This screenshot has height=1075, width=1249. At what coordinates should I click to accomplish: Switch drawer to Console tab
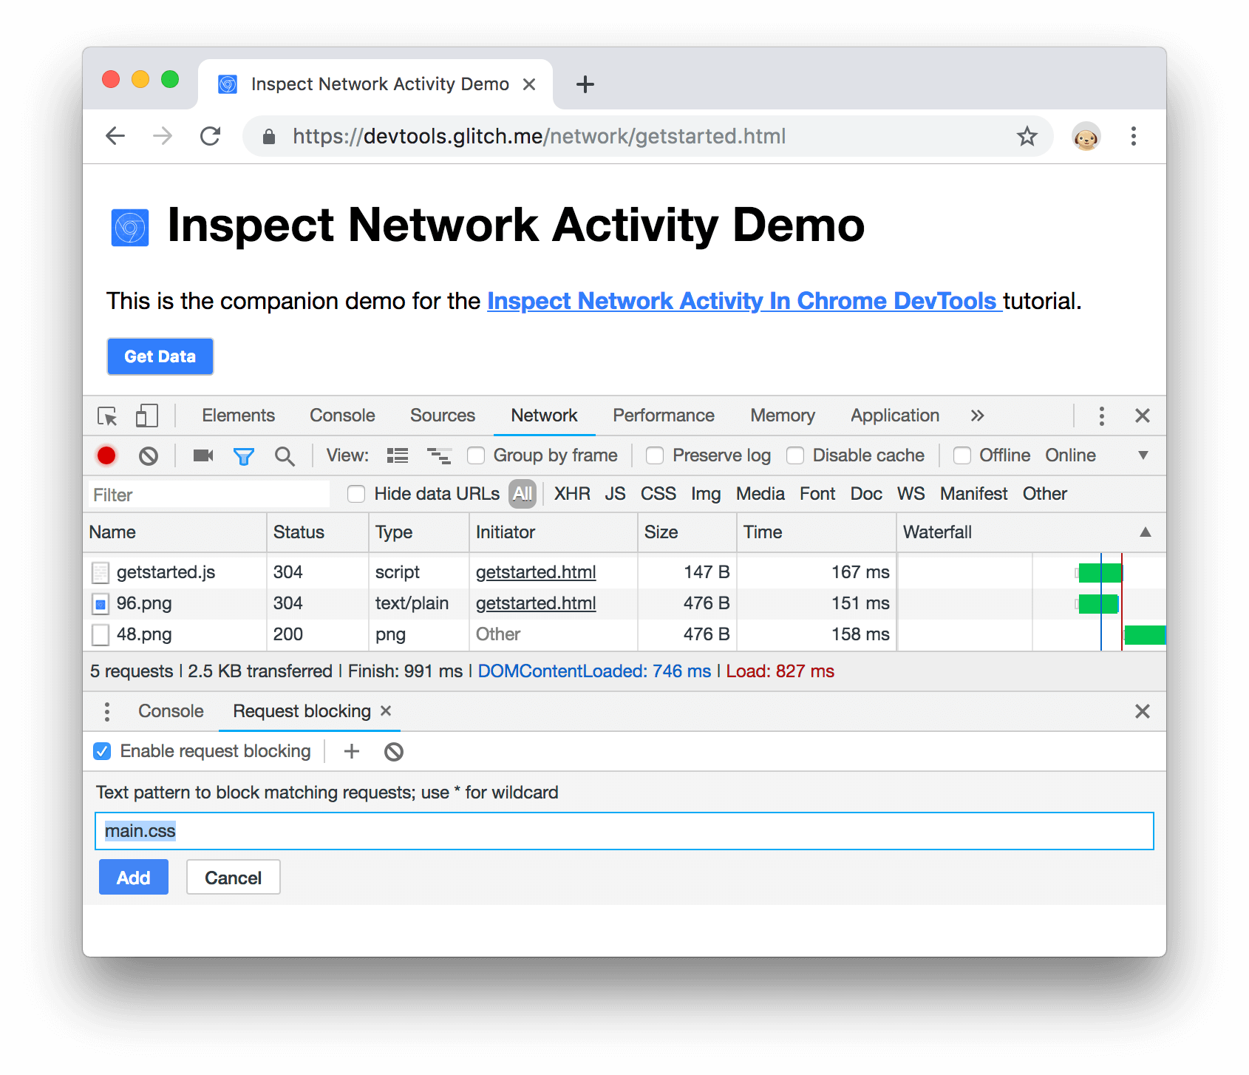coord(171,711)
